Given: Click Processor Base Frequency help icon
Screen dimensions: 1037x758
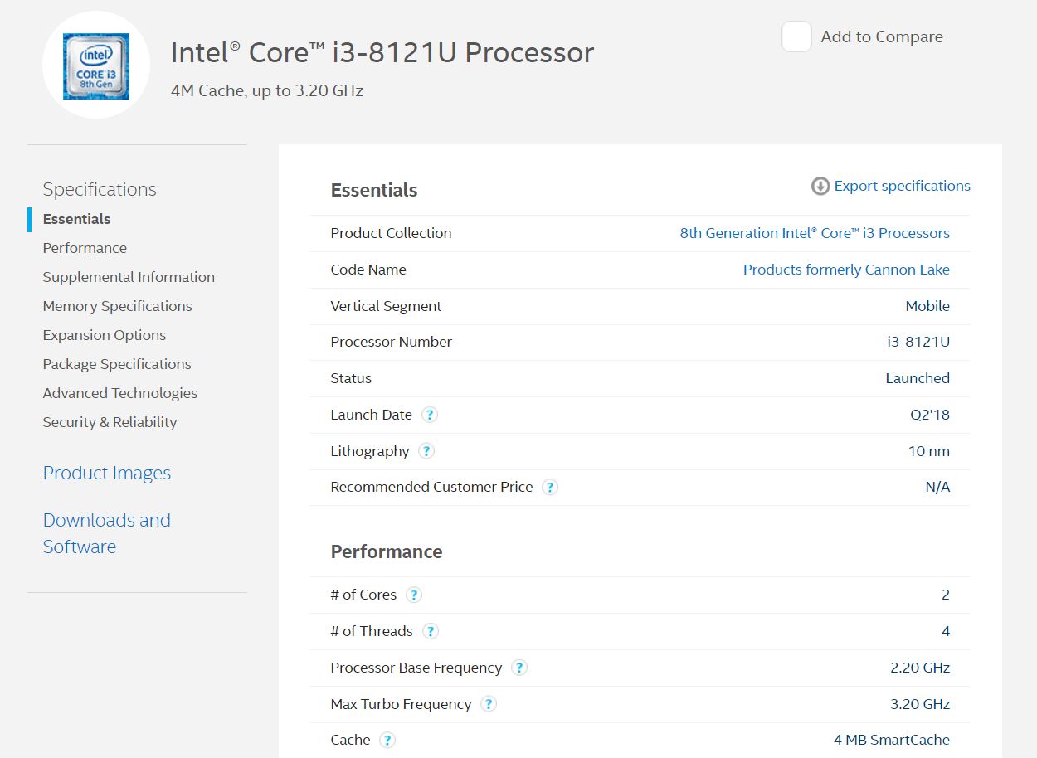Looking at the screenshot, I should (x=519, y=668).
